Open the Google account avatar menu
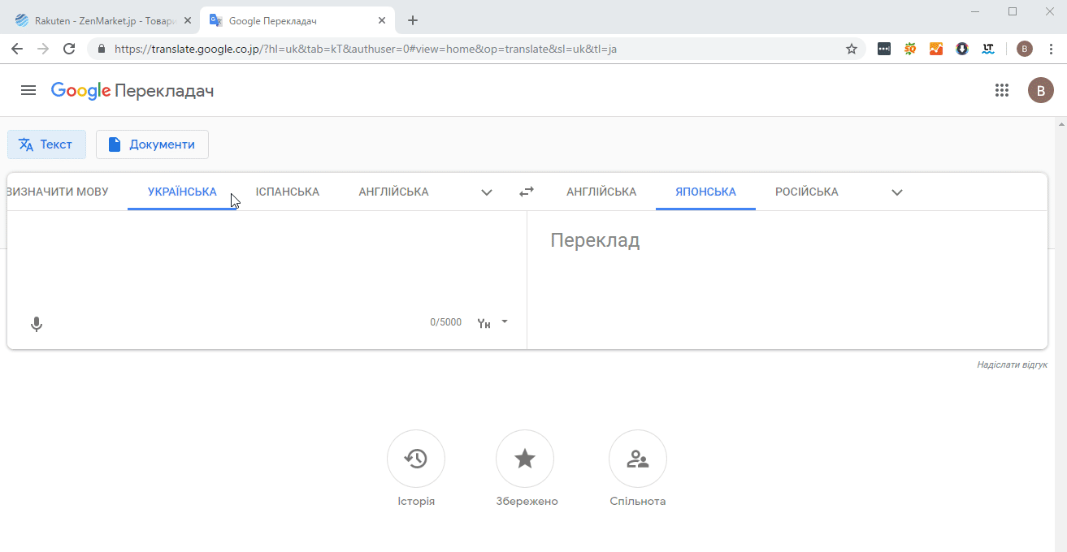The width and height of the screenshot is (1067, 552). click(1041, 90)
